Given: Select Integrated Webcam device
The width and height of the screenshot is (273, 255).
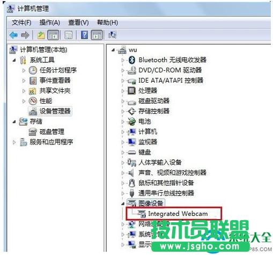Looking at the screenshot, I should 178,214.
